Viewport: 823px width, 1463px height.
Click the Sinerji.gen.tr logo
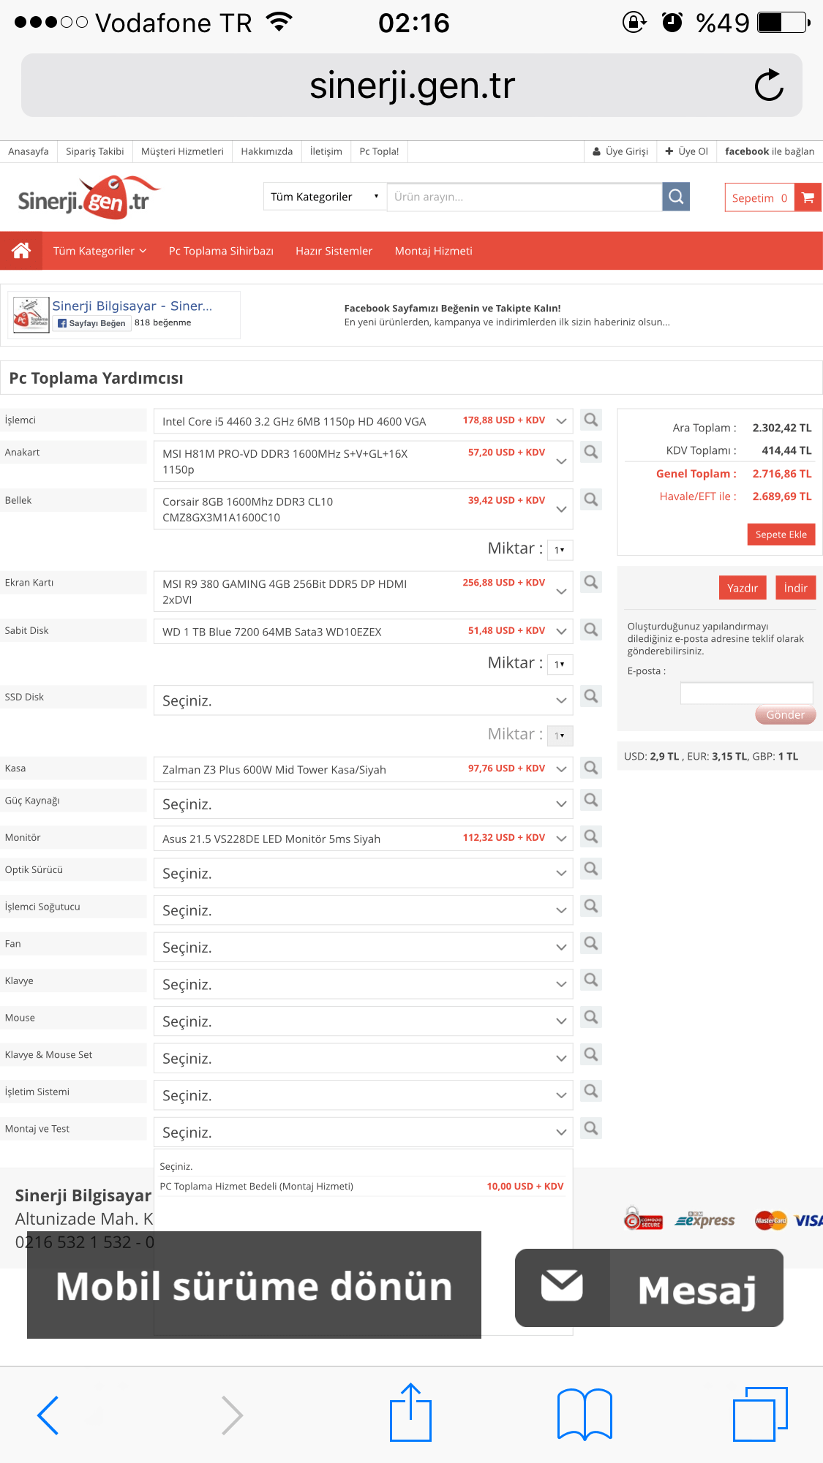click(x=88, y=197)
